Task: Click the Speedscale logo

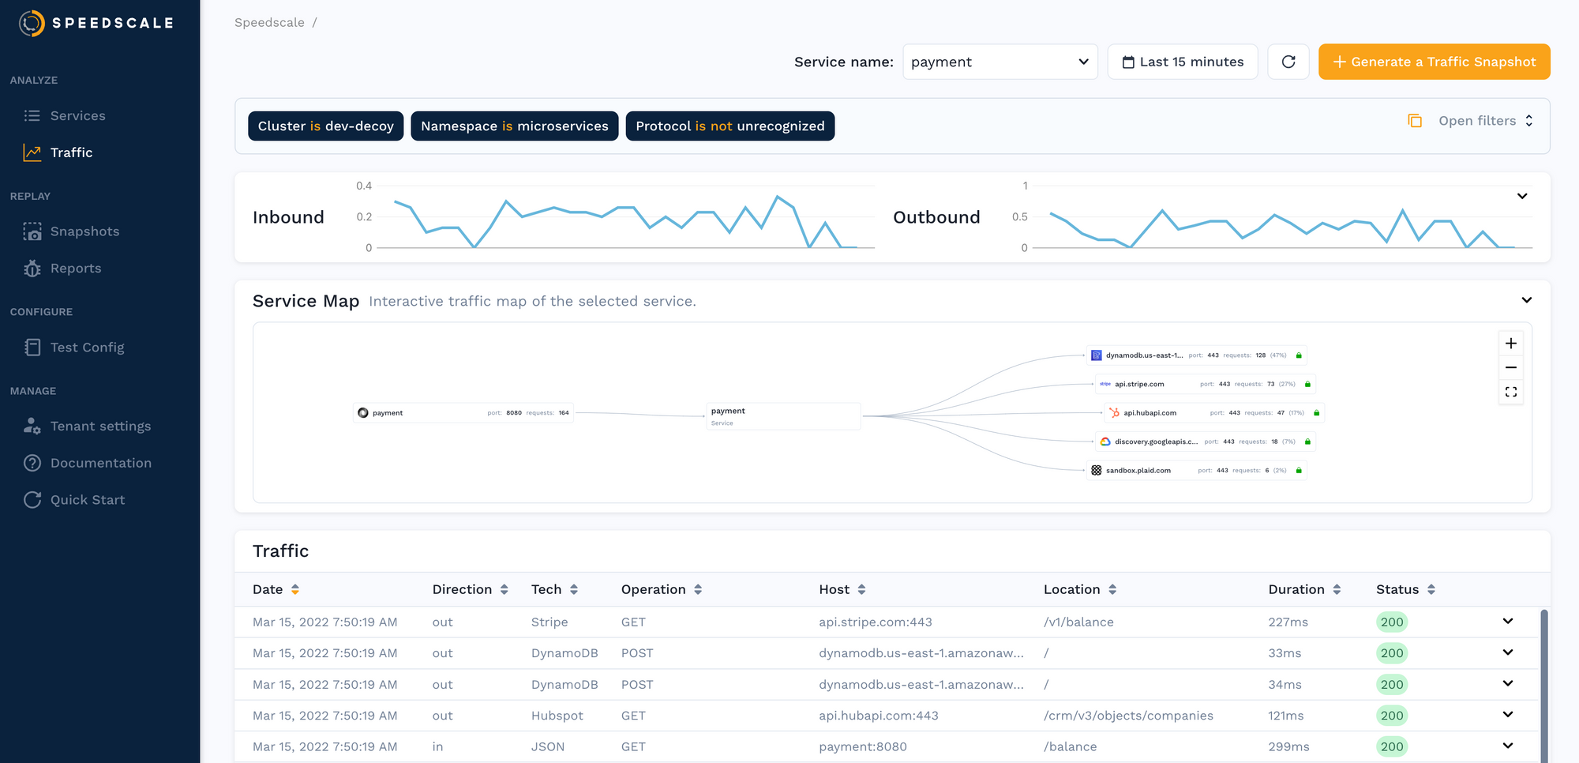Action: coord(96,23)
